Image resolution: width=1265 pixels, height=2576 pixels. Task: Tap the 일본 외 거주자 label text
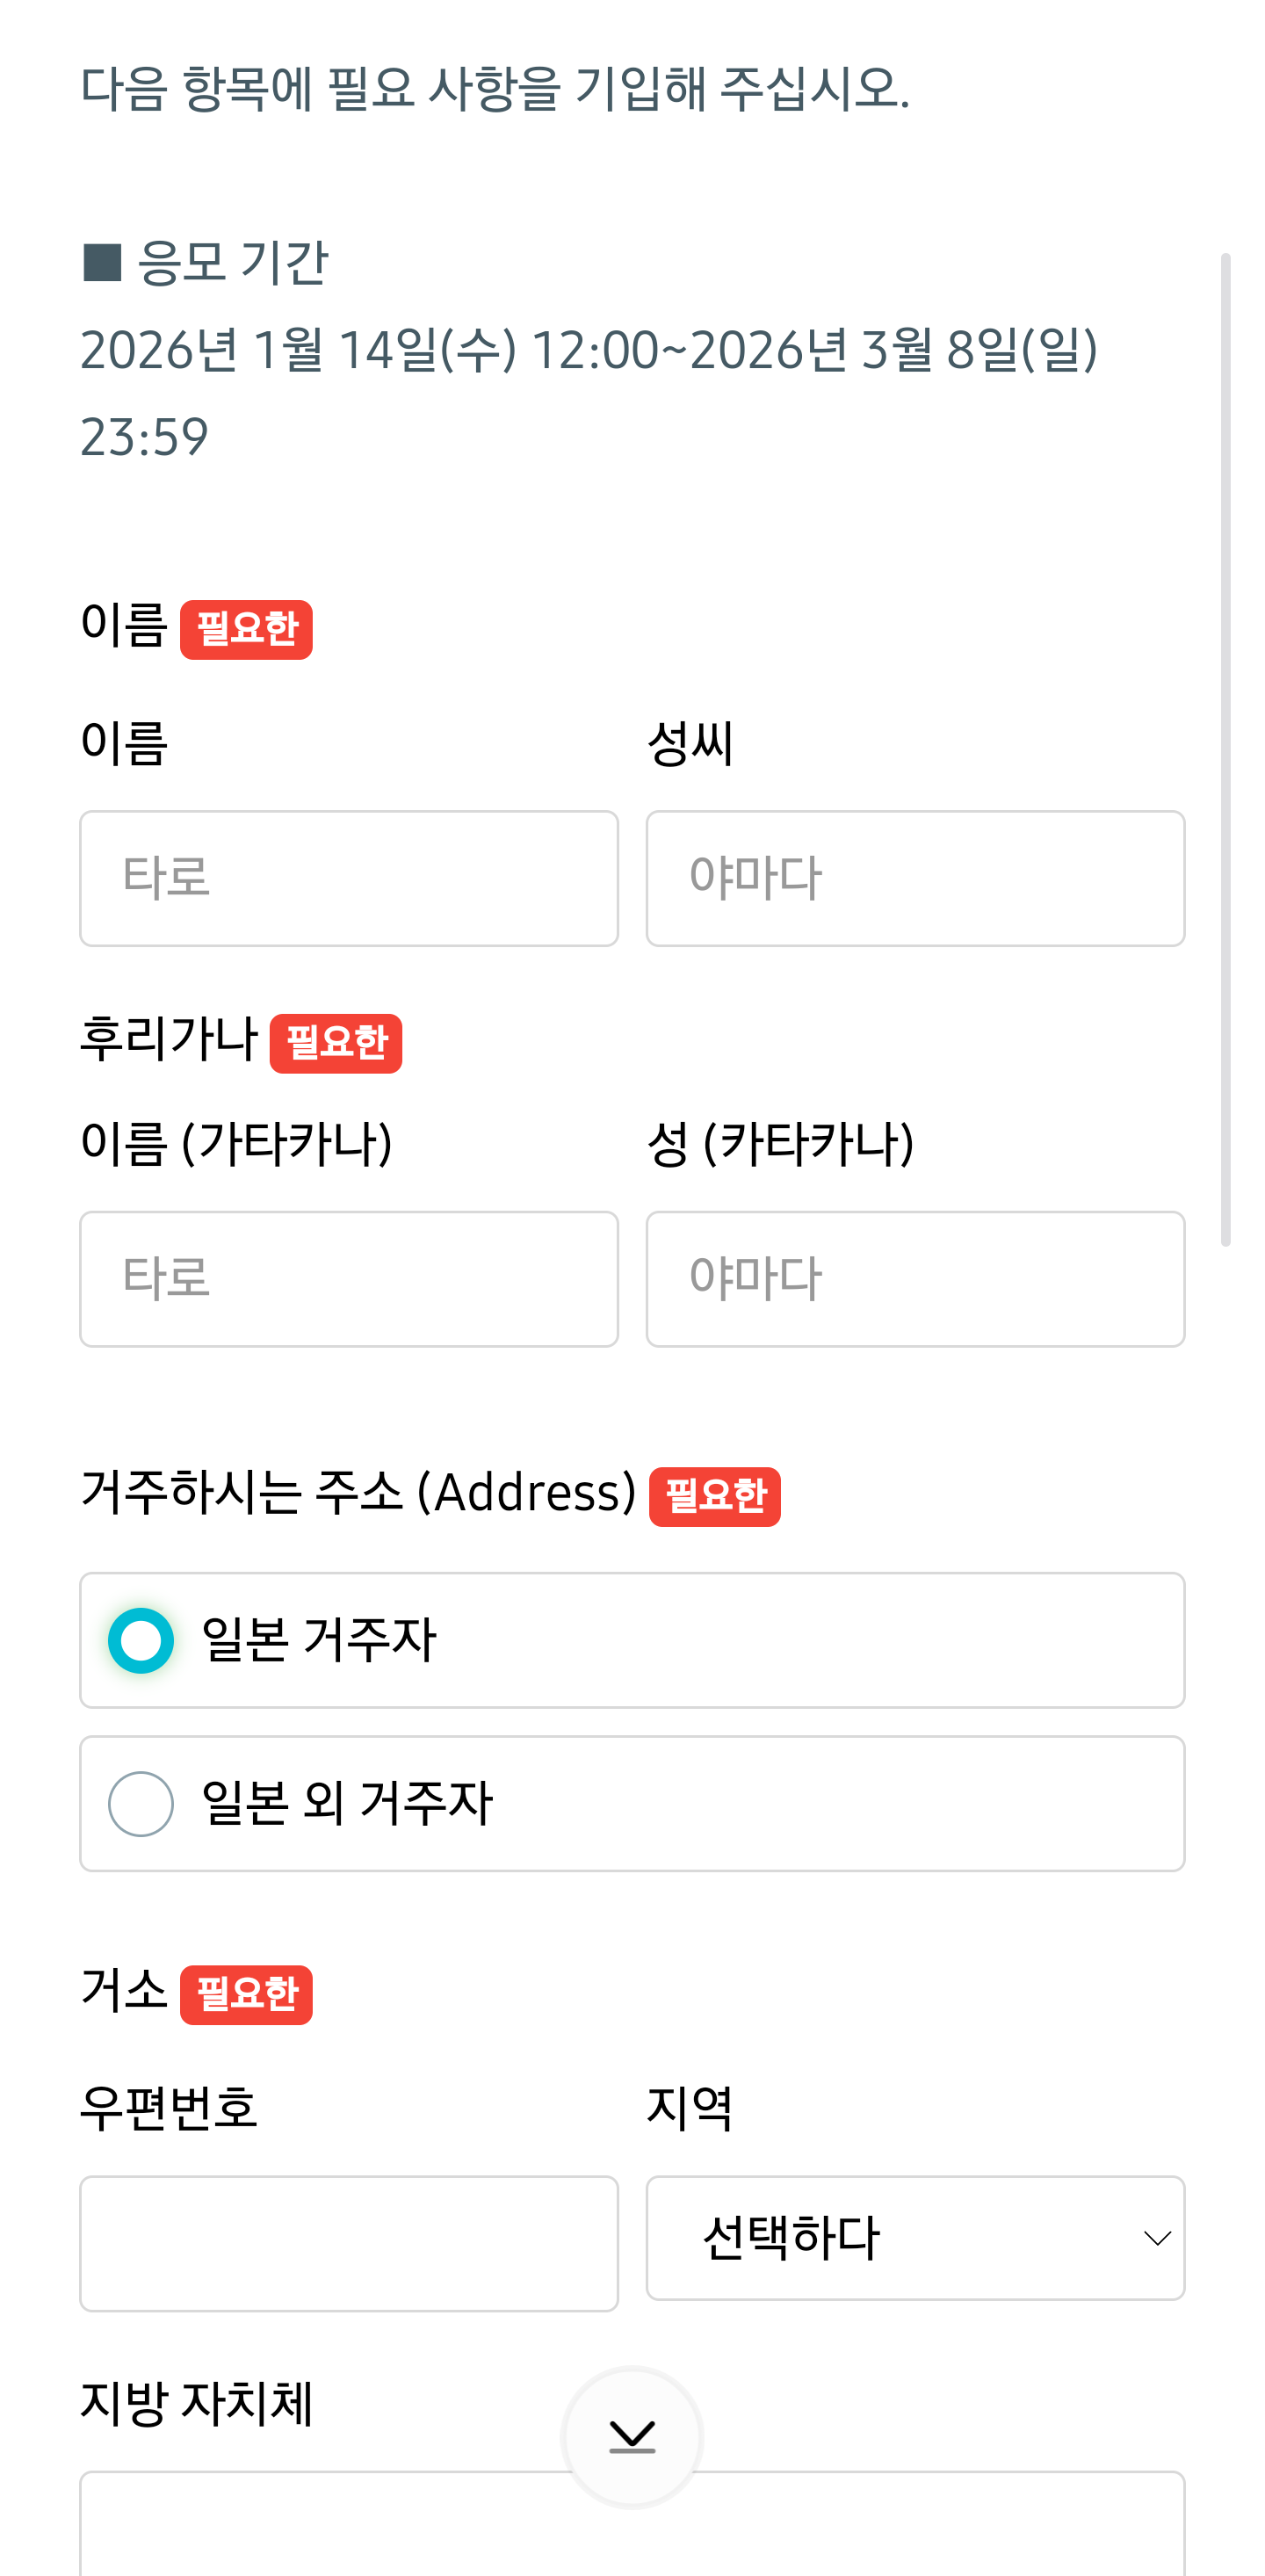347,1803
